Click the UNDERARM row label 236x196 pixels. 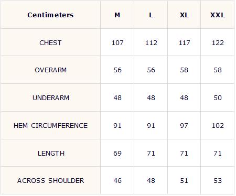pyautogui.click(x=51, y=97)
